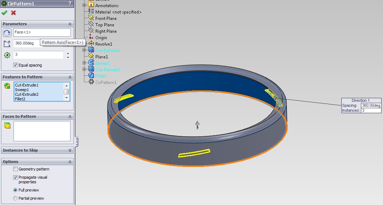The width and height of the screenshot is (383, 205).
Task: Expand the Annotations tree node
Action: click(x=84, y=5)
